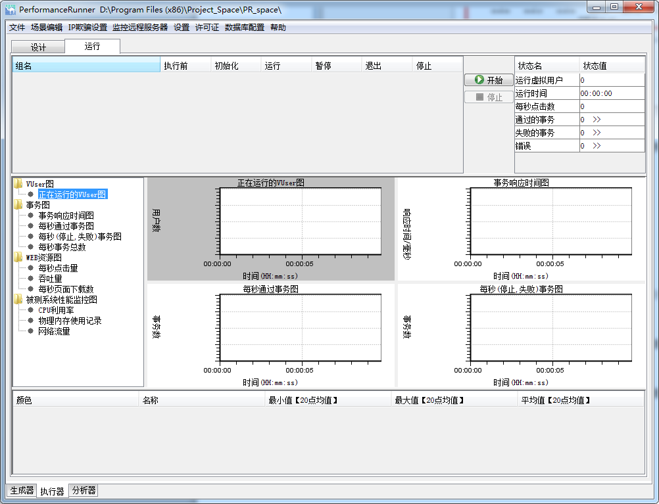
Task: Click the 被测系统性能监控图 folder icon
Action: pos(18,300)
